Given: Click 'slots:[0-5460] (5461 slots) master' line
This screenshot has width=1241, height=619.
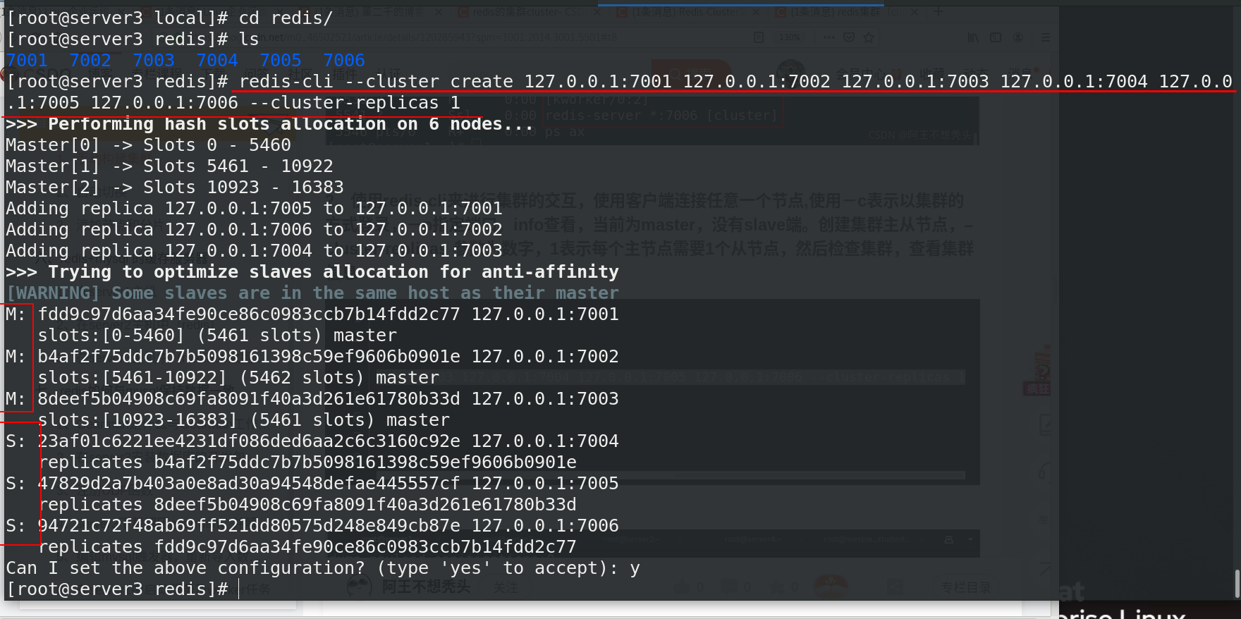Looking at the screenshot, I should tap(217, 336).
